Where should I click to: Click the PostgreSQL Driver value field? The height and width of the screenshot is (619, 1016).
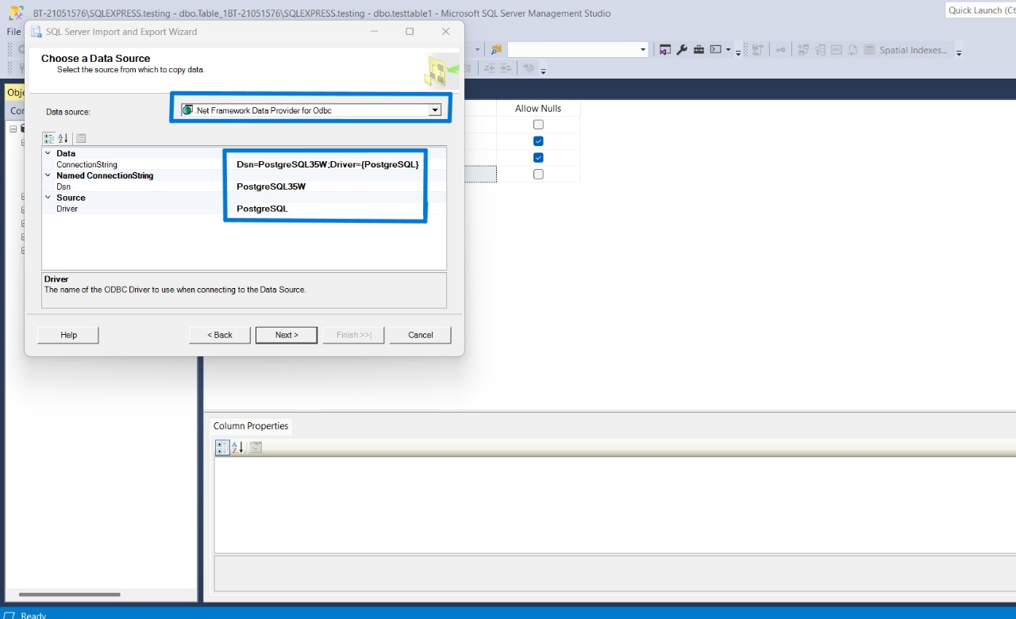click(262, 209)
